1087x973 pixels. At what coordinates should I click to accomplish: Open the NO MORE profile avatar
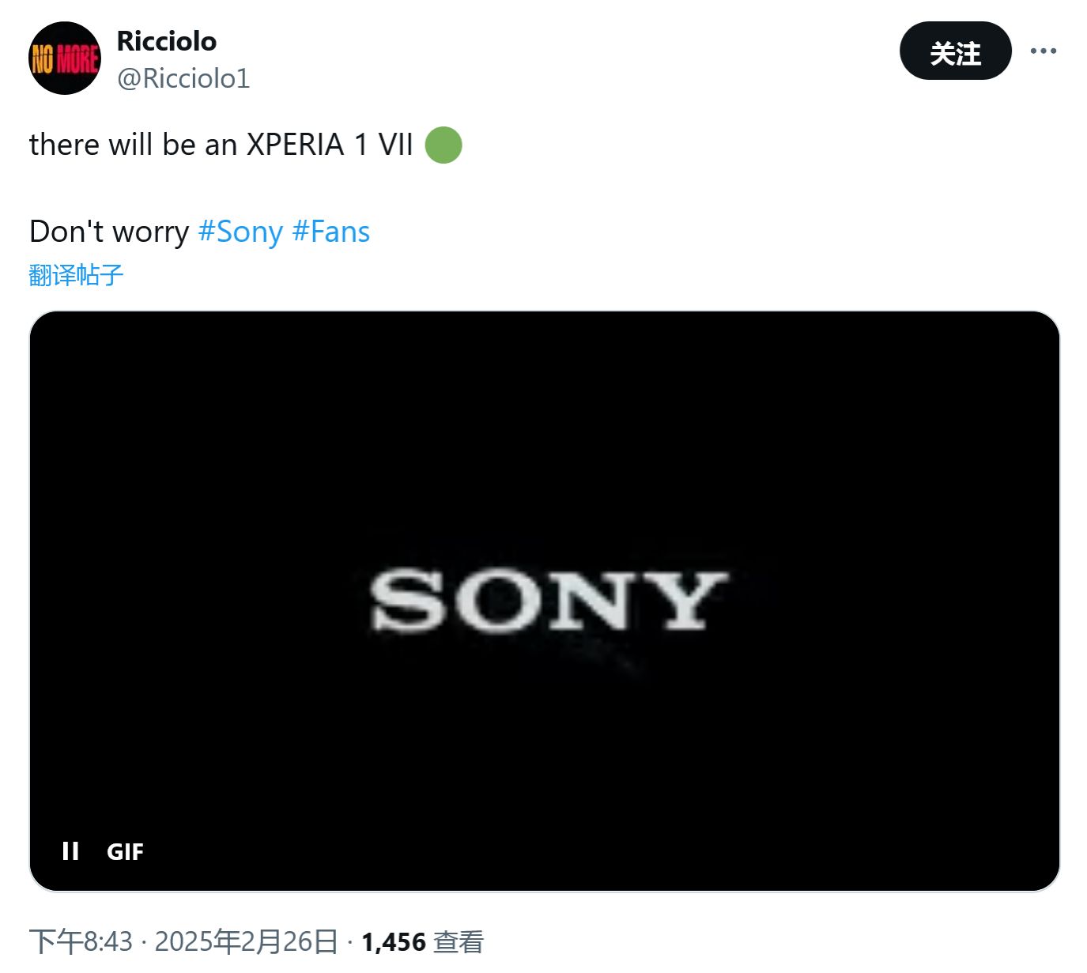(x=65, y=58)
